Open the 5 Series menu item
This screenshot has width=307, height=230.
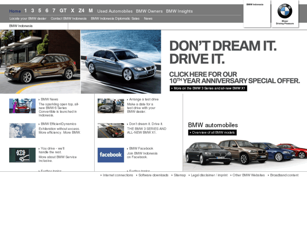pyautogui.click(x=40, y=11)
